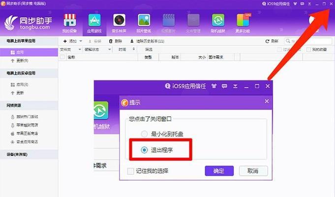Click iOS9应用信任 in the enlarged inset
This screenshot has width=335, height=197.
click(185, 86)
